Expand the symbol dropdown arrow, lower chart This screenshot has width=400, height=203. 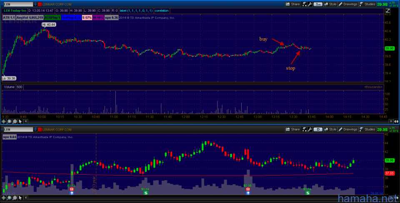(35, 130)
